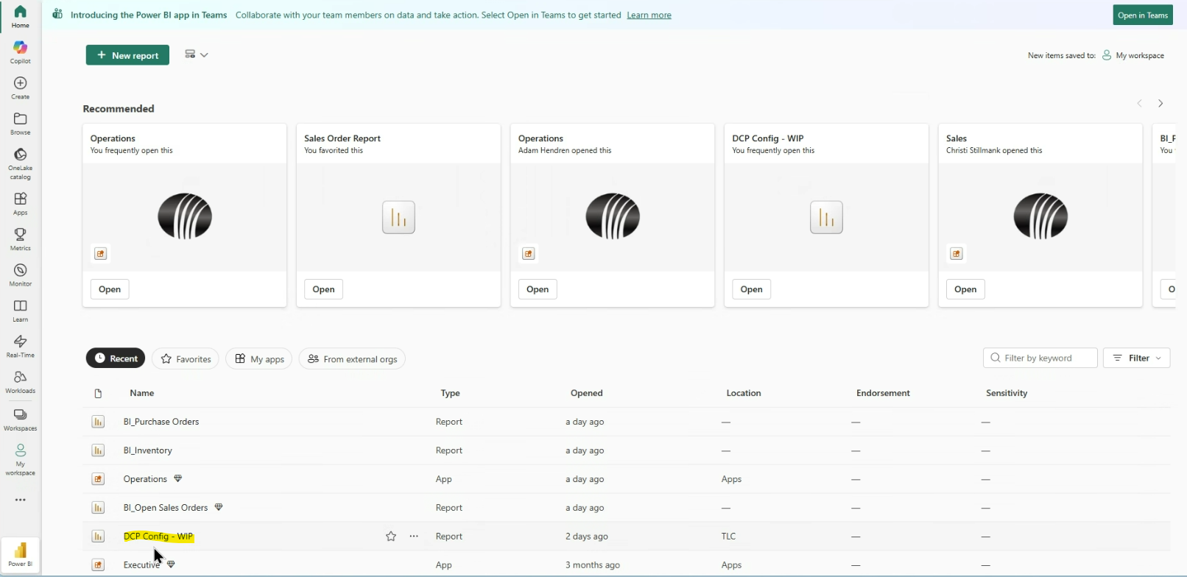Switch to the From external orgs tab
This screenshot has height=577, width=1187.
[x=352, y=358]
